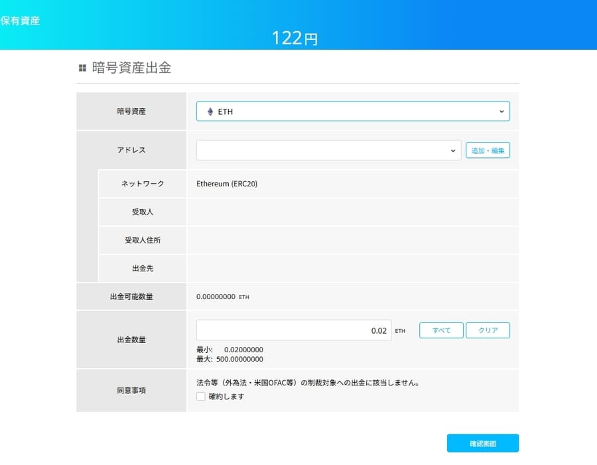Click the 出金先 row label
Screen dimensions: 597x465
[x=143, y=268]
